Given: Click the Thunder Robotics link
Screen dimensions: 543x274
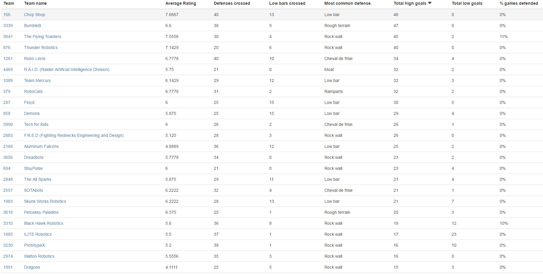Looking at the screenshot, I should coord(41,47).
